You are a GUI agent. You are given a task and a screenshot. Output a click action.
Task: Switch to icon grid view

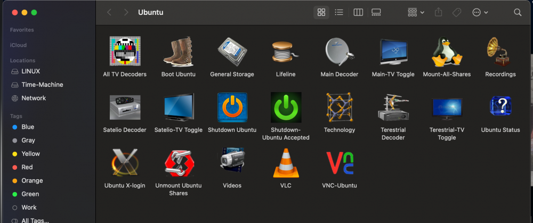click(x=321, y=13)
